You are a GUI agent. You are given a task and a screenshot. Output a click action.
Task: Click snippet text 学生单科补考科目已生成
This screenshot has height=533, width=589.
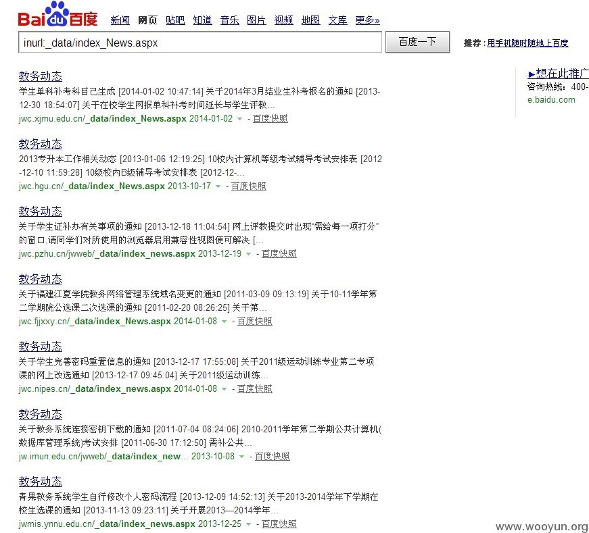click(x=67, y=92)
